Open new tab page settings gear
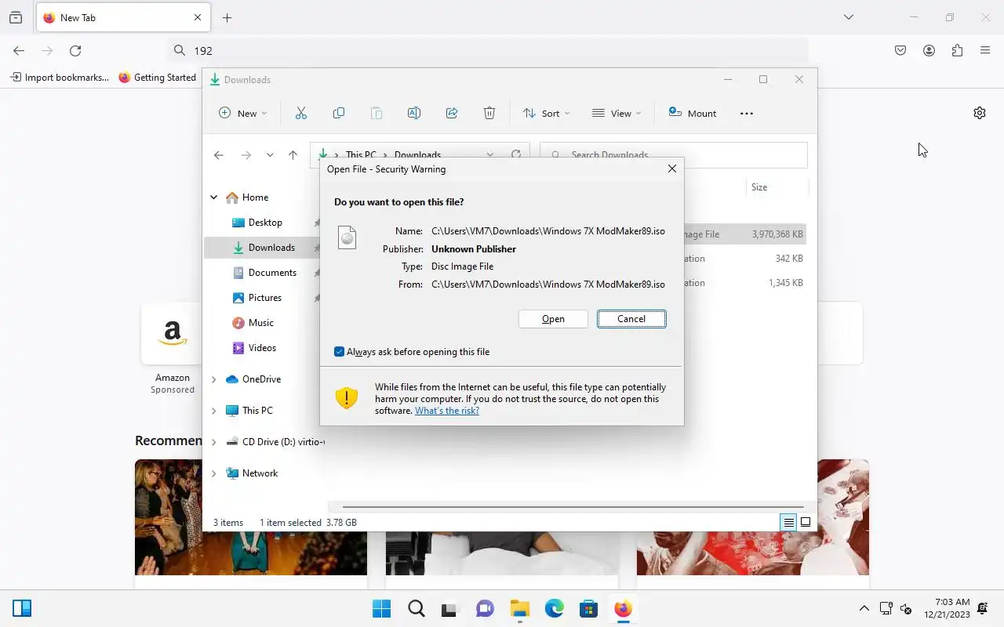Image resolution: width=1004 pixels, height=627 pixels. (x=980, y=113)
